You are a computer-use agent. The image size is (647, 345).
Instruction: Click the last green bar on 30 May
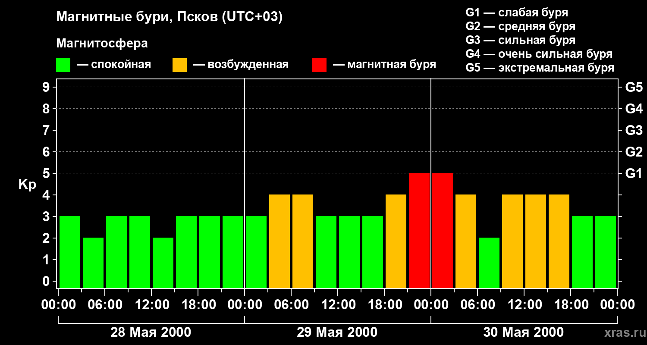[x=606, y=252]
